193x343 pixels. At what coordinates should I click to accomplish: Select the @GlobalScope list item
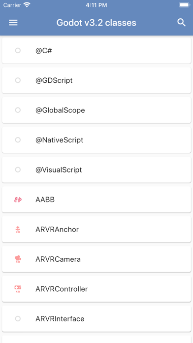[x=96, y=110]
